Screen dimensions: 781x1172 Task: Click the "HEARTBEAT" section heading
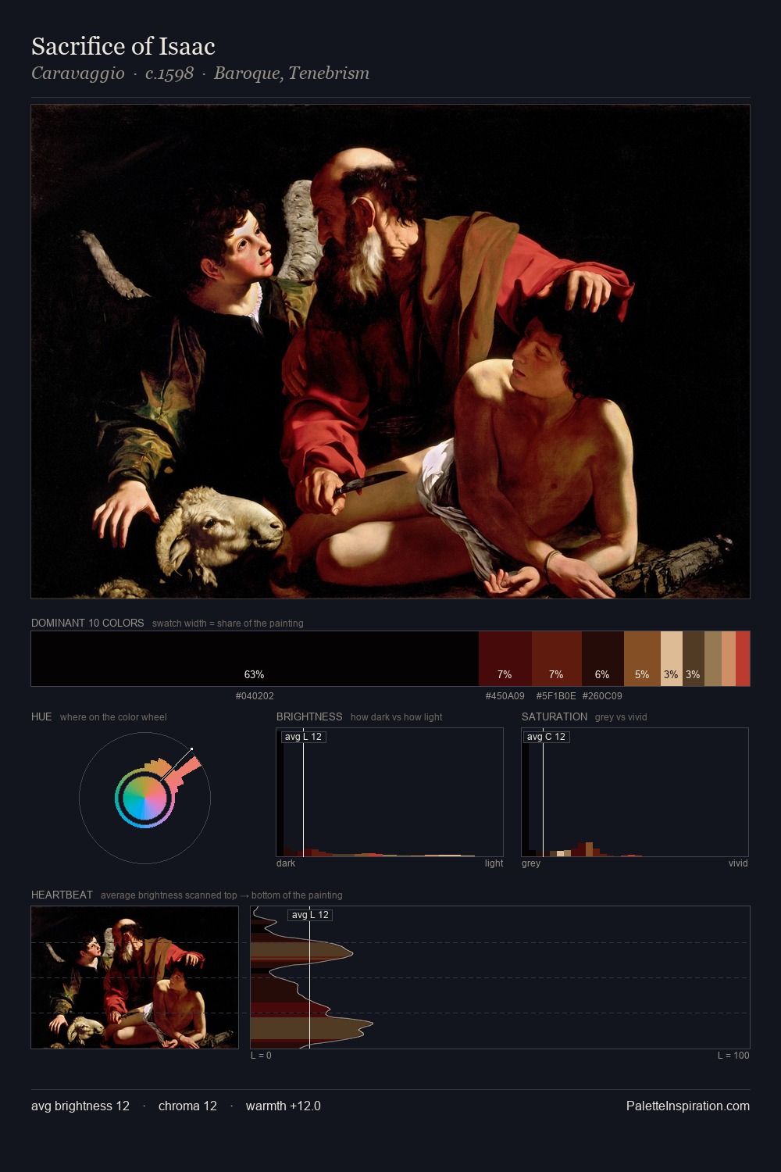62,895
